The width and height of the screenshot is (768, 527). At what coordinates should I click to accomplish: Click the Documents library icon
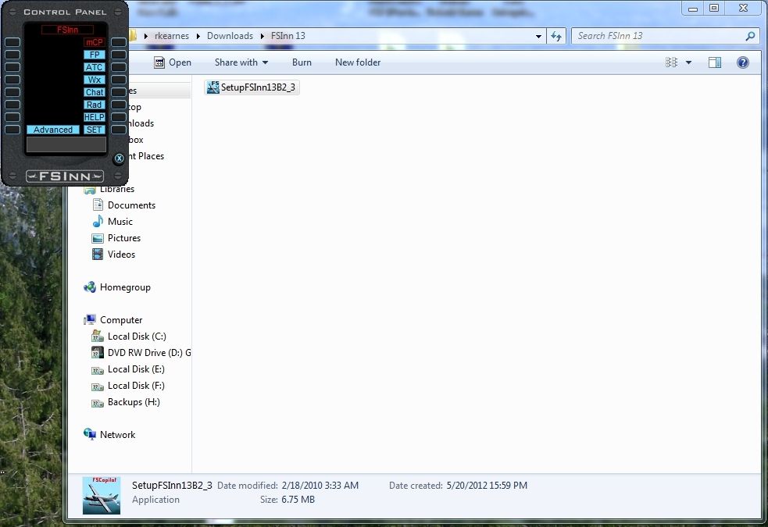[x=98, y=205]
